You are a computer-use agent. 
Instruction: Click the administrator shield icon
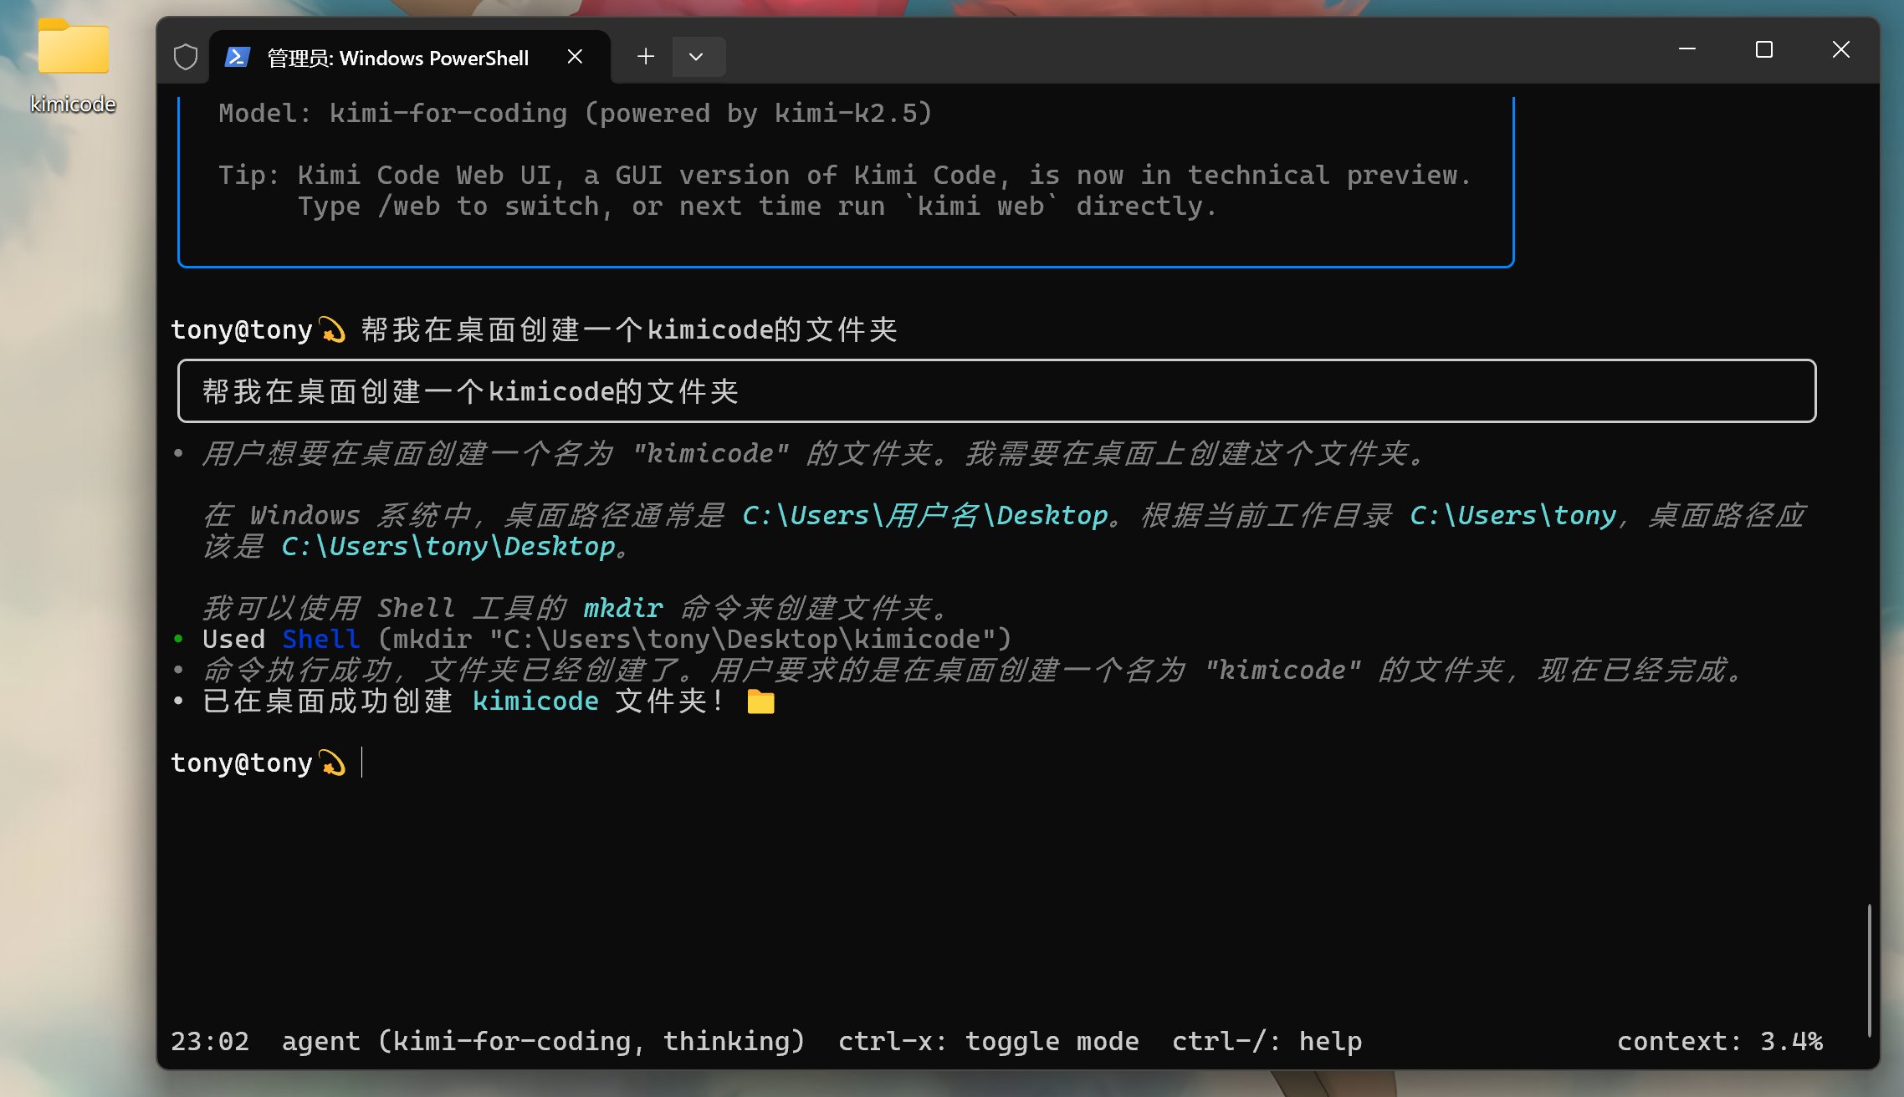pos(186,57)
